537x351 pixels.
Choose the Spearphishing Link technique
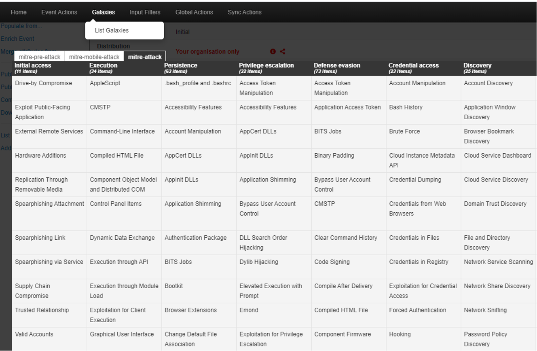pos(49,243)
